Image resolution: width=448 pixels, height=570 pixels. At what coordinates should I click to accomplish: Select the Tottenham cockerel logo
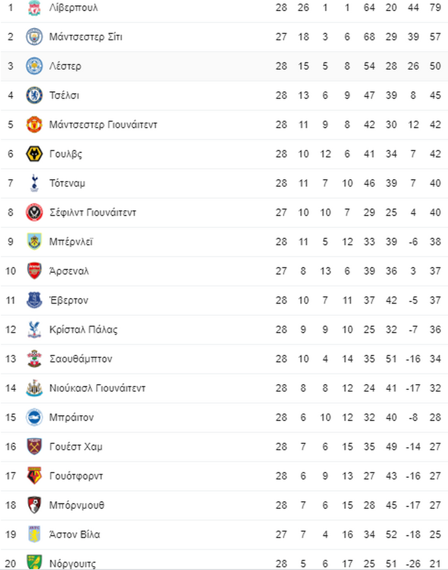tap(34, 183)
